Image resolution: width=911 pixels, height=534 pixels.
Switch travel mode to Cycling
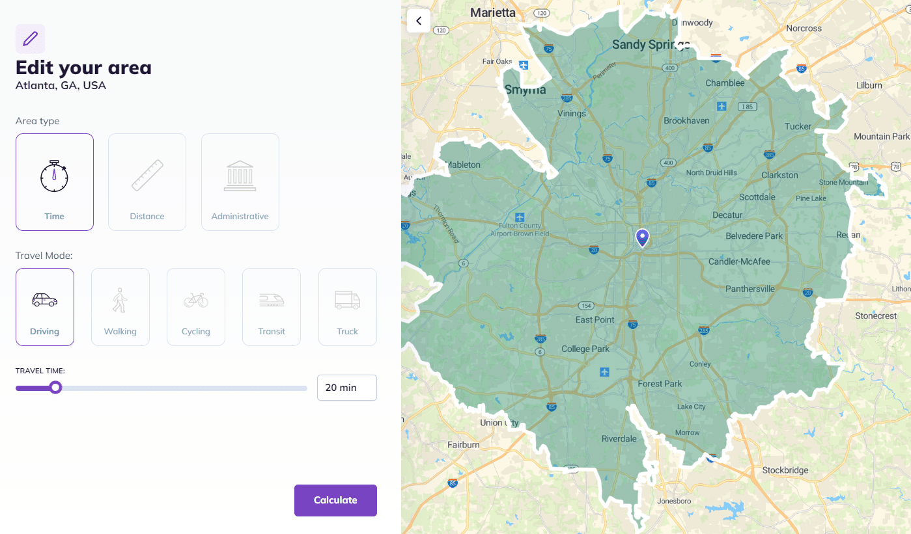[x=196, y=307]
